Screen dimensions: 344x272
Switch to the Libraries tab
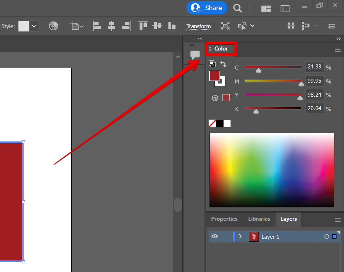[259, 219]
